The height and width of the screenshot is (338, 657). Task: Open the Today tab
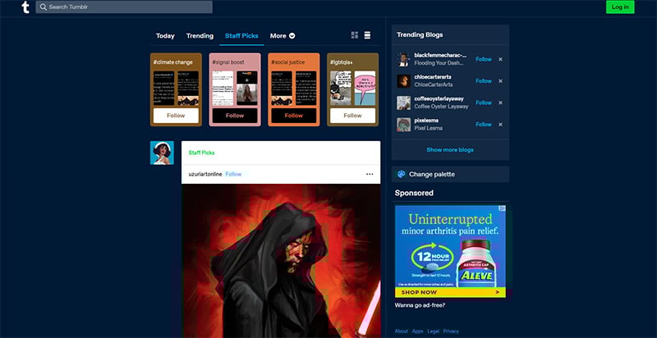[x=165, y=36]
